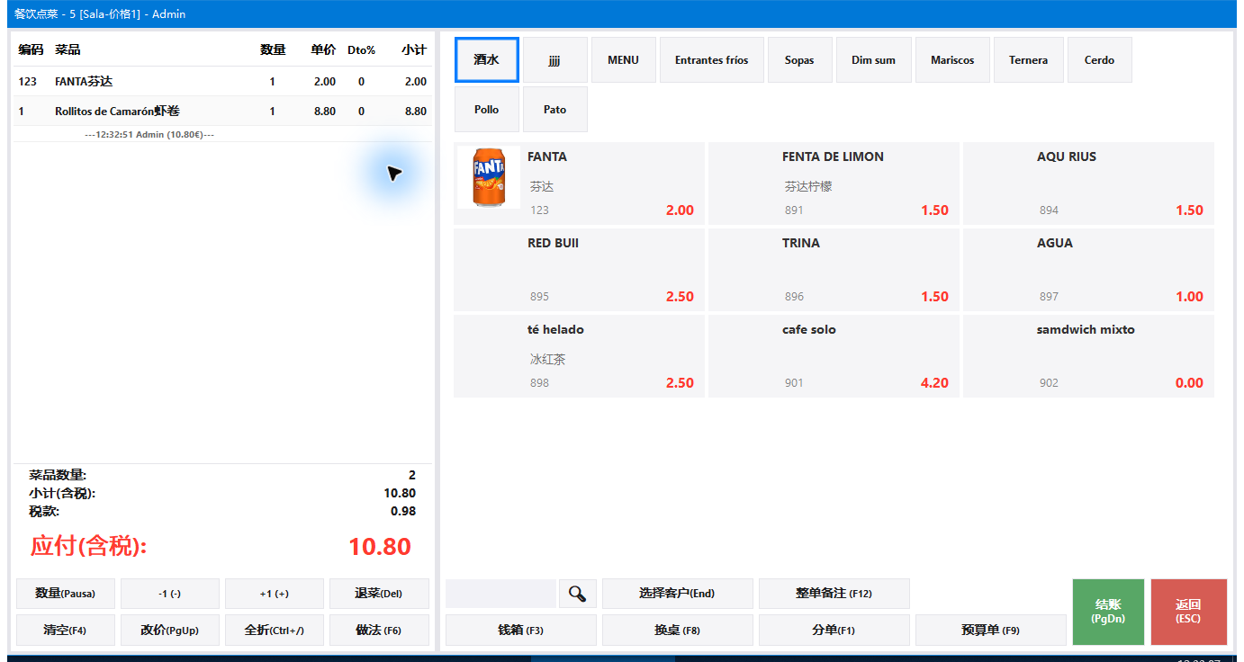Click the green 结账 checkout button
This screenshot has height=662, width=1244.
tap(1108, 612)
